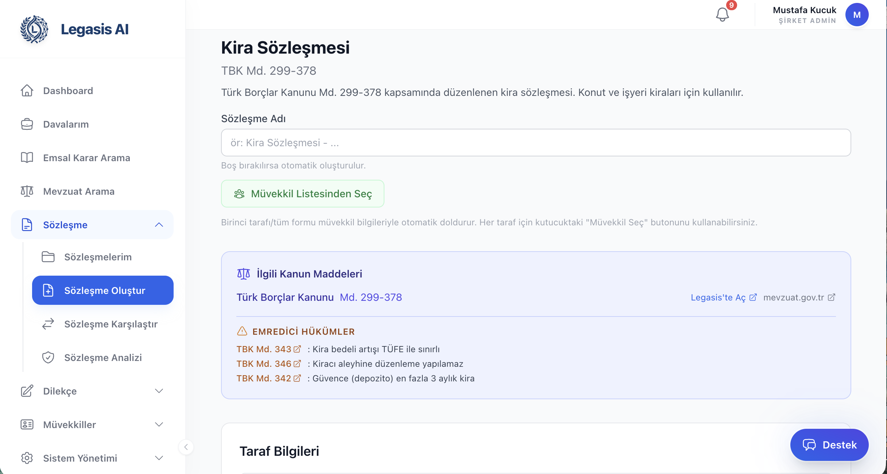Open Sözleşme Analizi page
Screen dimensions: 887x474
coord(103,357)
